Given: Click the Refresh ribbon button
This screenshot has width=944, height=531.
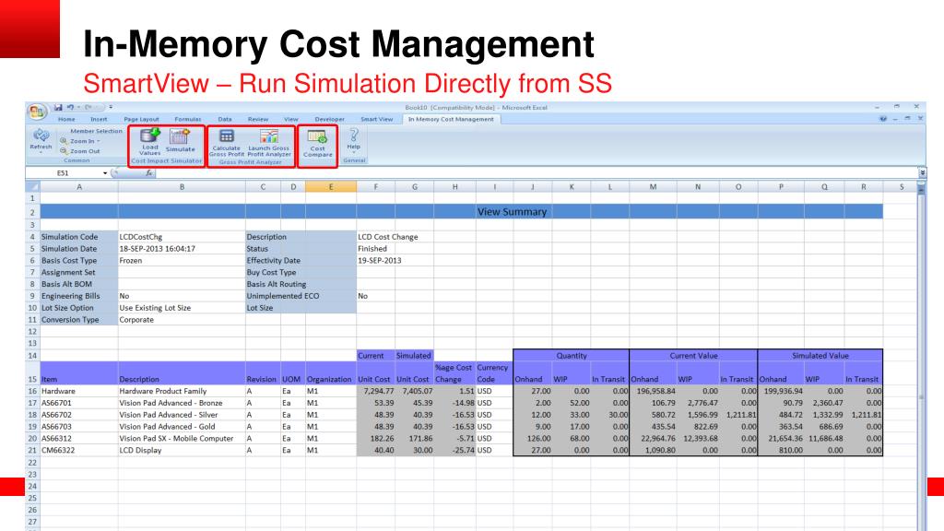Looking at the screenshot, I should click(41, 140).
